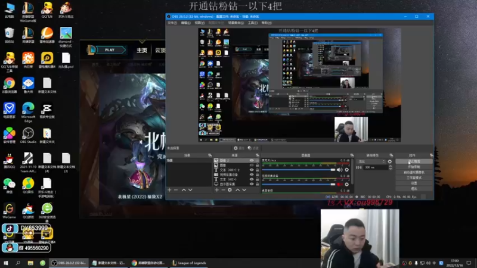Open OBS 设置 settings button
Screen dimensions: 477x268
414,183
